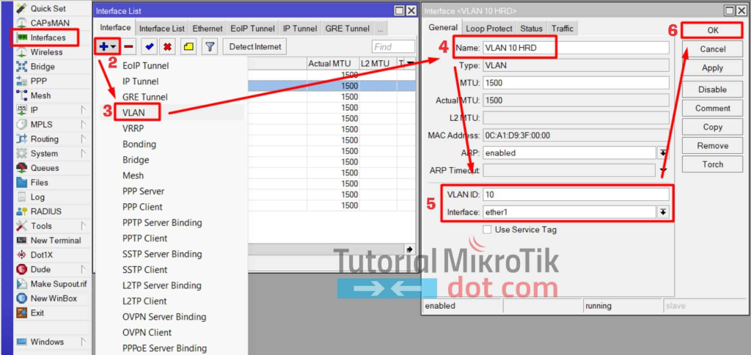Click the filter funnel button

pos(210,46)
